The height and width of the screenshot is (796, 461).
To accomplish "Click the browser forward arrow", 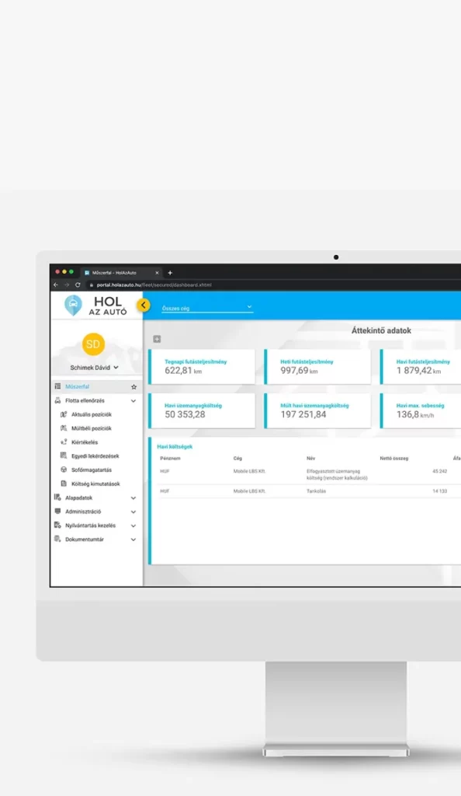I will [67, 285].
